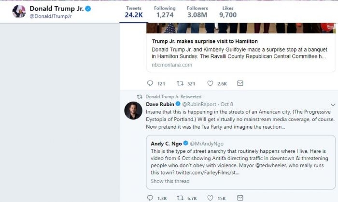The height and width of the screenshot is (202, 338).
Task: Send Hamilton tweet via direct message
Action: [240, 83]
